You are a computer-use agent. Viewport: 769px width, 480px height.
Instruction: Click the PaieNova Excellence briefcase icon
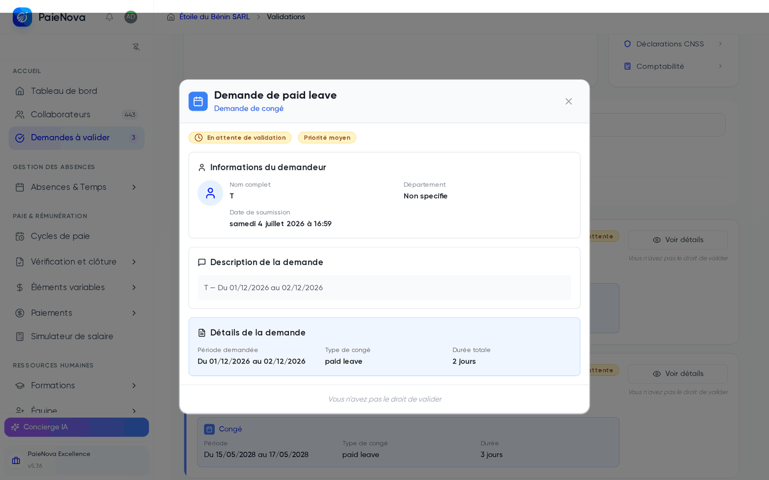16,460
